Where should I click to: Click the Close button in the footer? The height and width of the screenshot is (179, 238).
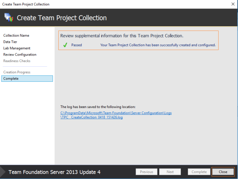pyautogui.click(x=223, y=172)
